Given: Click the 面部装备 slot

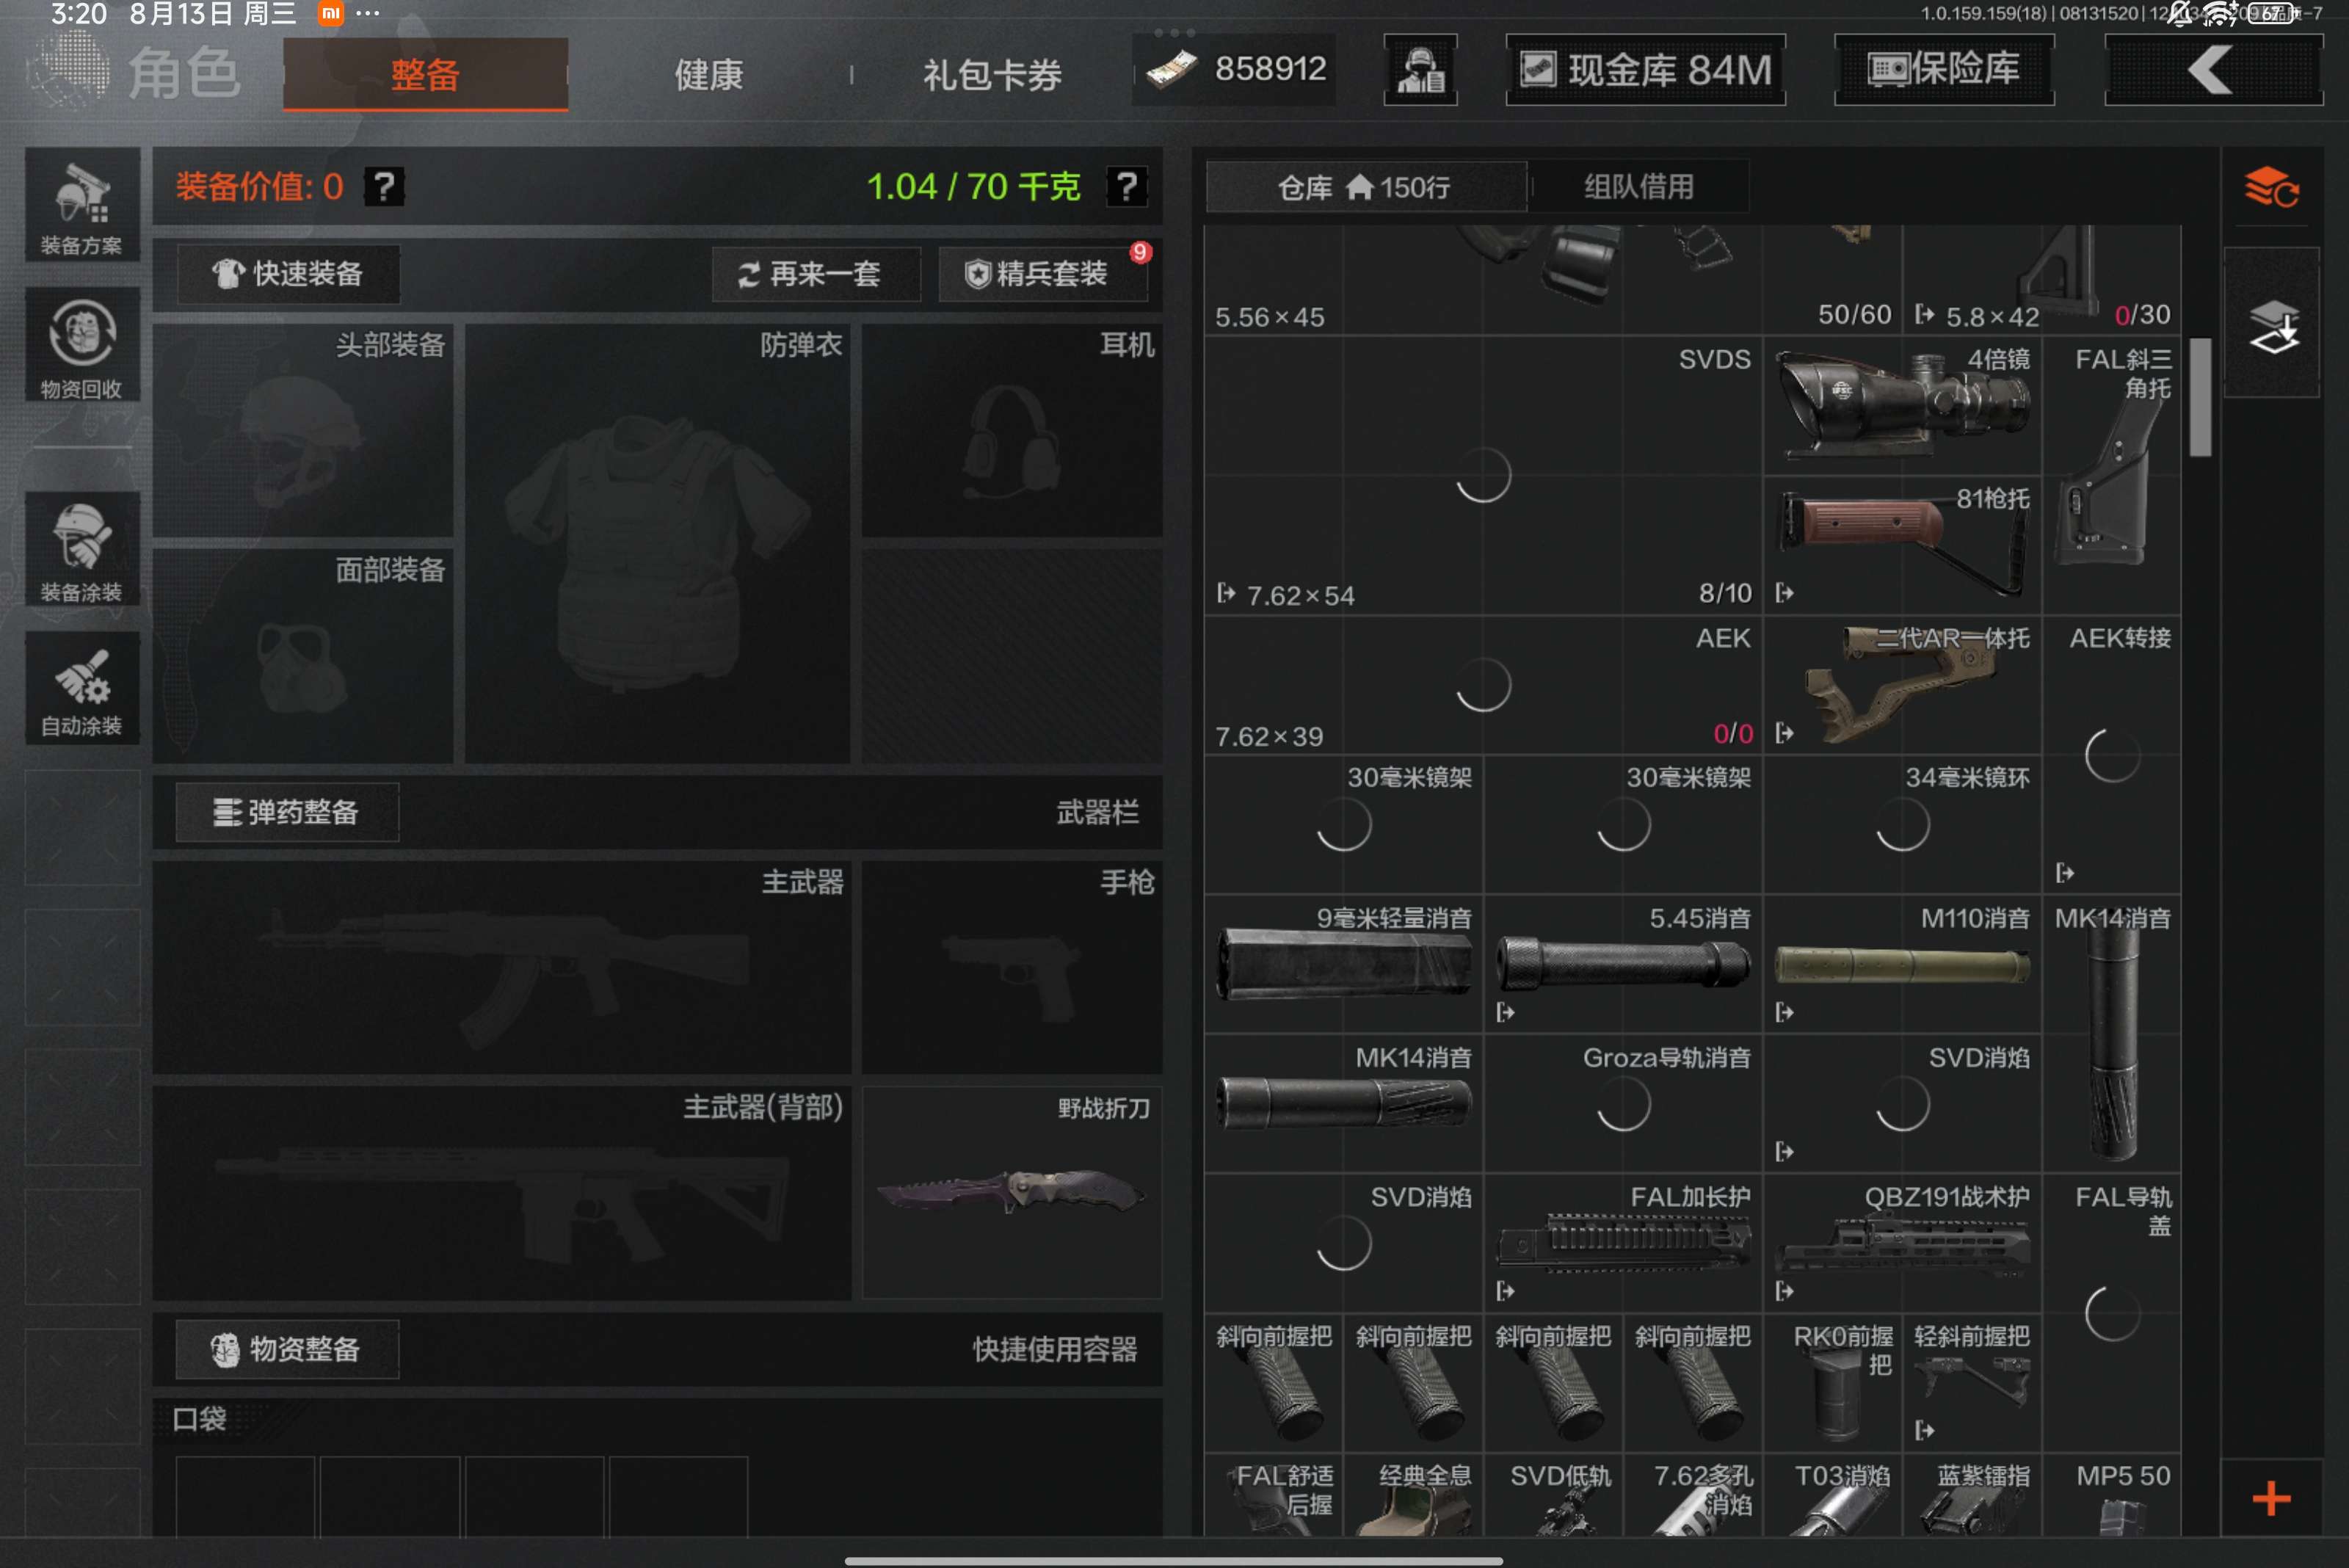Looking at the screenshot, I should (304, 656).
